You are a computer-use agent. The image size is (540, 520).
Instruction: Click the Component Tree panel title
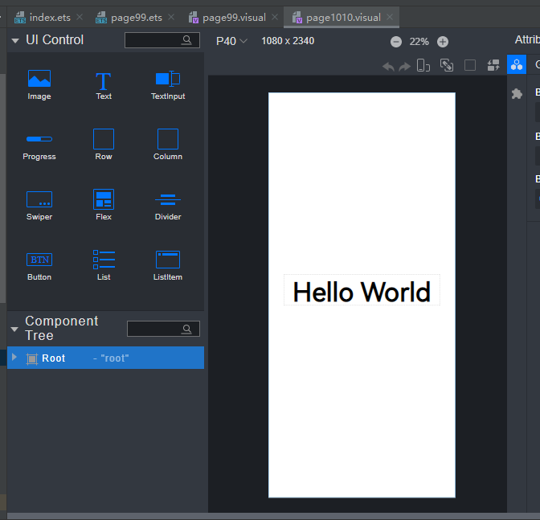[x=62, y=328]
